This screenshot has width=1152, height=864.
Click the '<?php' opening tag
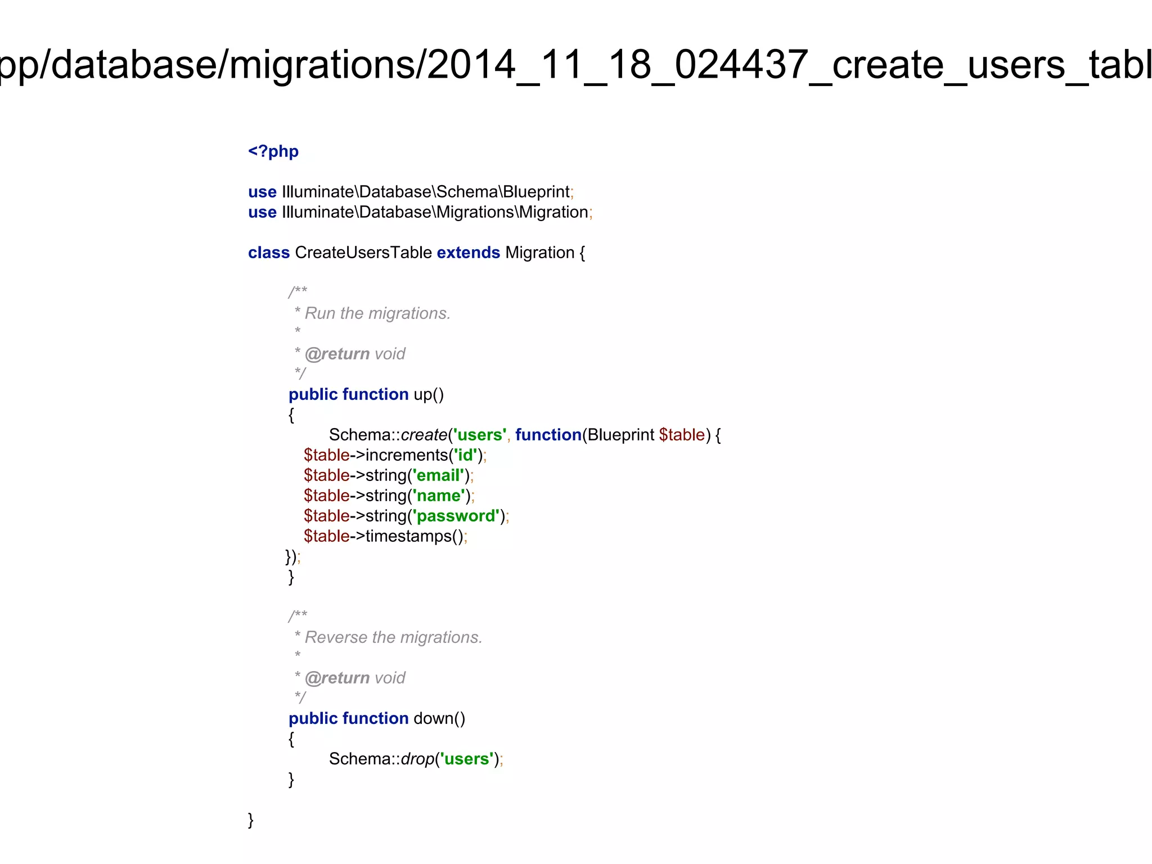[x=273, y=151]
